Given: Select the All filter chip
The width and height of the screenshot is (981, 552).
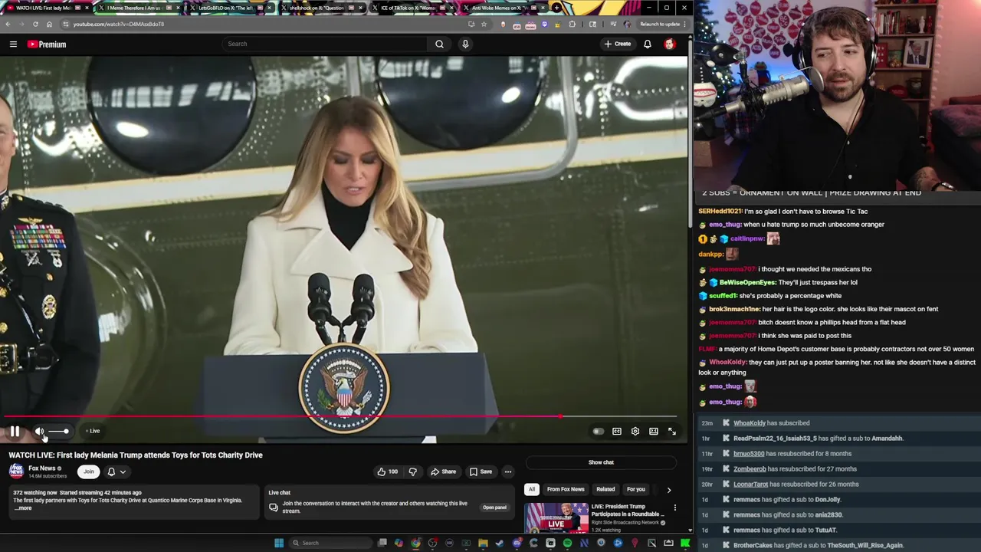Looking at the screenshot, I should tap(532, 489).
